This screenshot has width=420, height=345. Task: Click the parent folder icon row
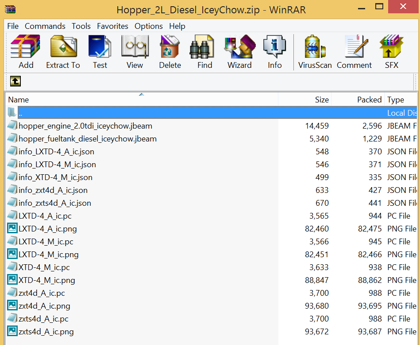pos(12,112)
